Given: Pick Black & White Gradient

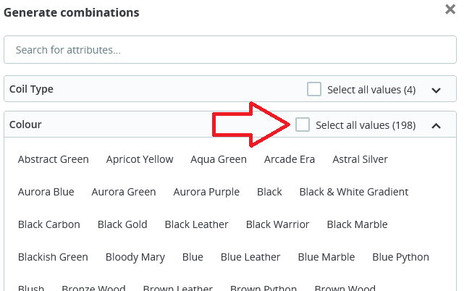Looking at the screenshot, I should pos(354,192).
